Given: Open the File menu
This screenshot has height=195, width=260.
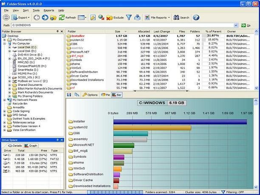Looking at the screenshot, I should click(x=6, y=11).
